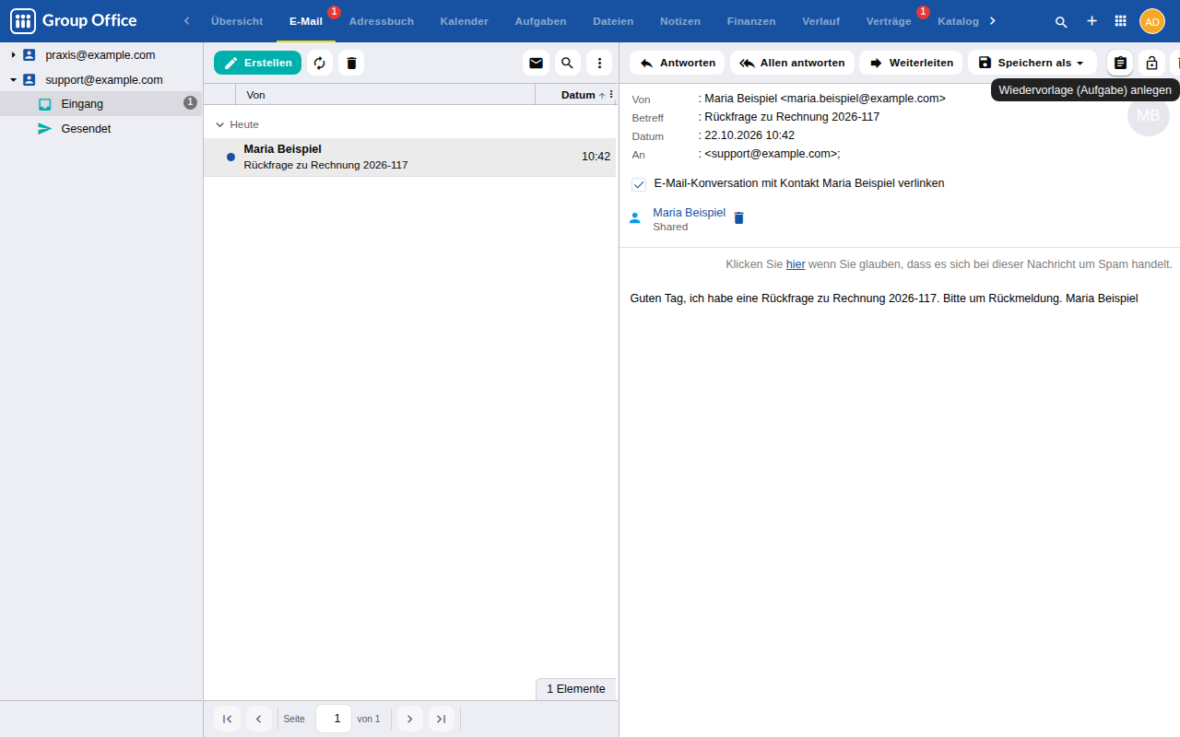Viewport: 1180px width, 737px height.
Task: Click the Gesendet paper-plane icon
Action: (44, 129)
